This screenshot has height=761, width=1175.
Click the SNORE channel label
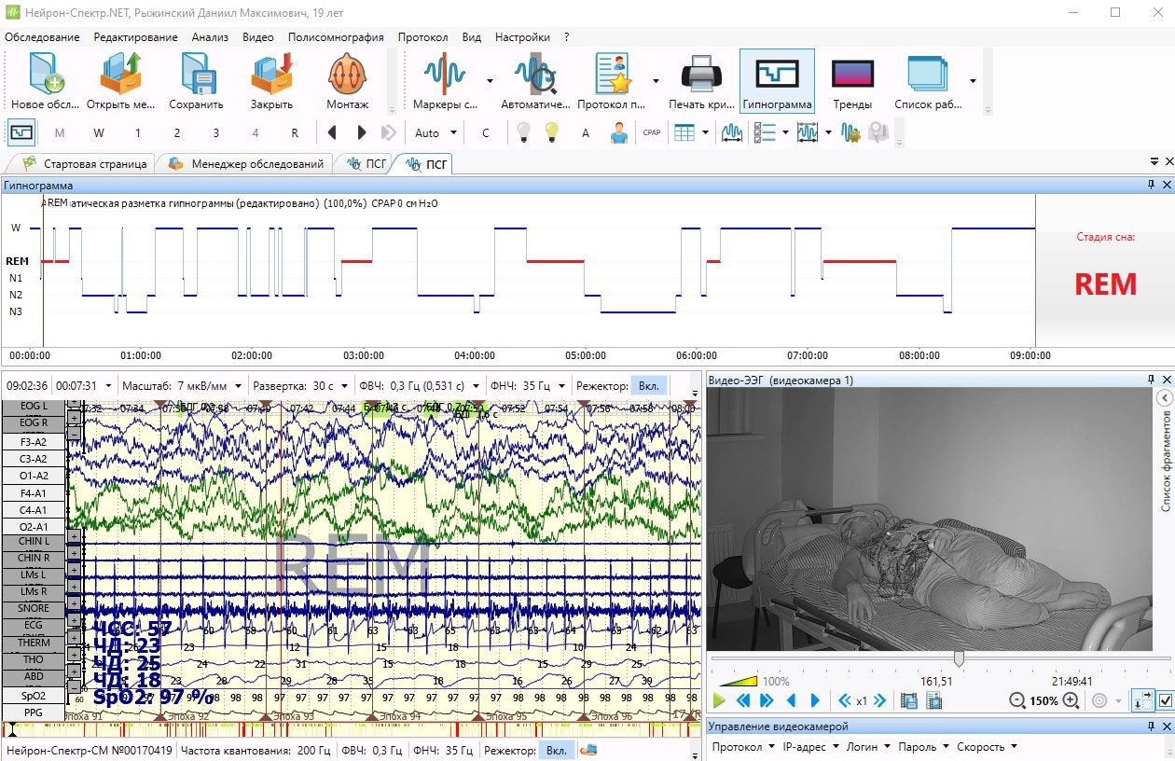[34, 608]
